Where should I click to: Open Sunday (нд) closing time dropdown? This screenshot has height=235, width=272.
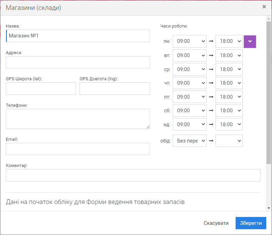point(229,124)
